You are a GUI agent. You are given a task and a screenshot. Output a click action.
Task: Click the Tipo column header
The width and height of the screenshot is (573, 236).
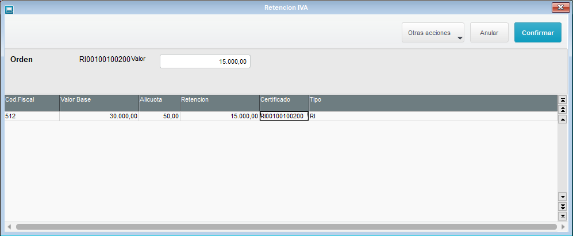(433, 103)
